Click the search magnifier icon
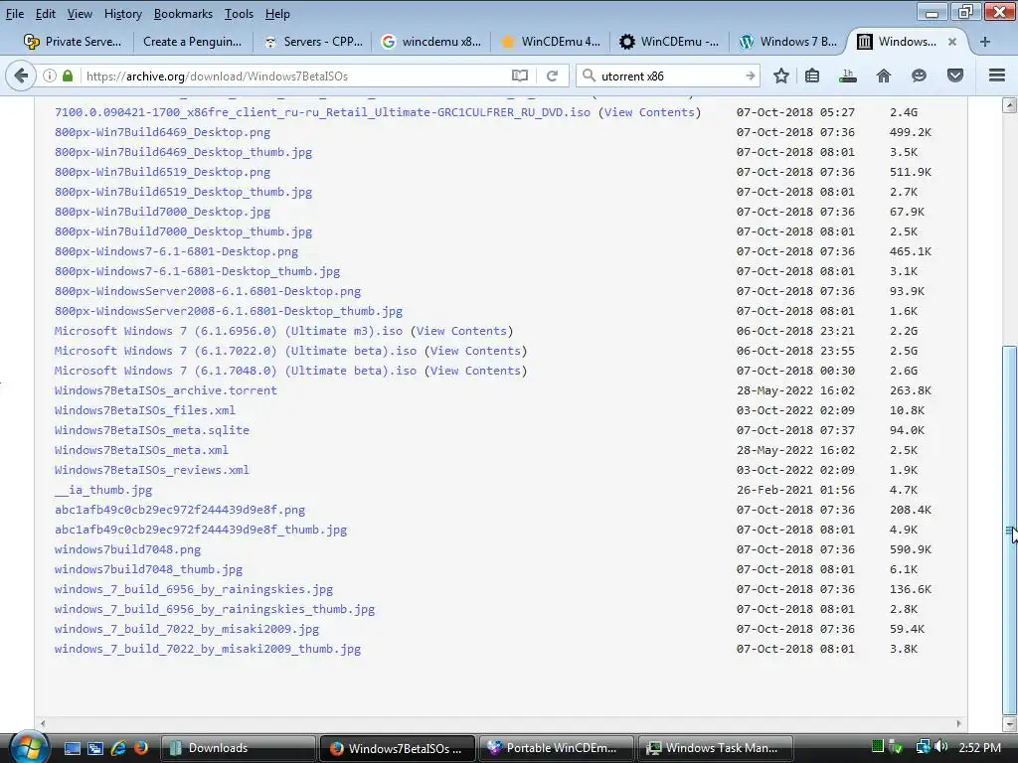 589,76
